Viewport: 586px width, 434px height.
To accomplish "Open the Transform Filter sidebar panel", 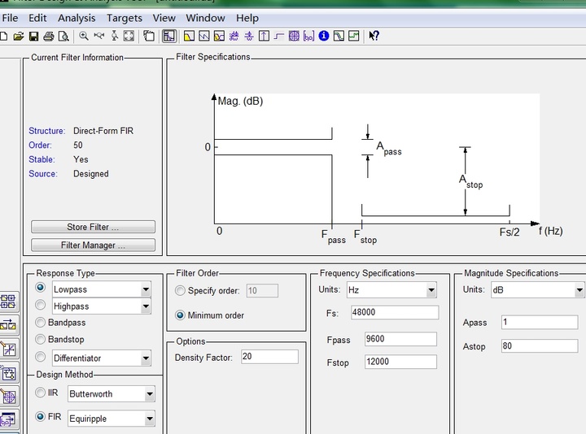I will pyautogui.click(x=8, y=325).
